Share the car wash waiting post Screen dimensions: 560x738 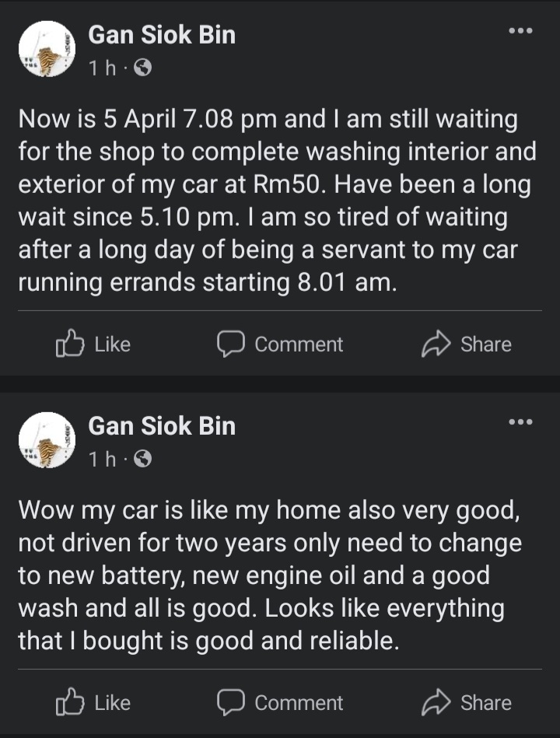pos(467,345)
